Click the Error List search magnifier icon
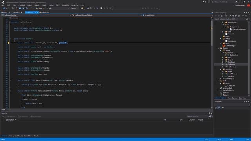This screenshot has width=251, height=141. (210, 116)
